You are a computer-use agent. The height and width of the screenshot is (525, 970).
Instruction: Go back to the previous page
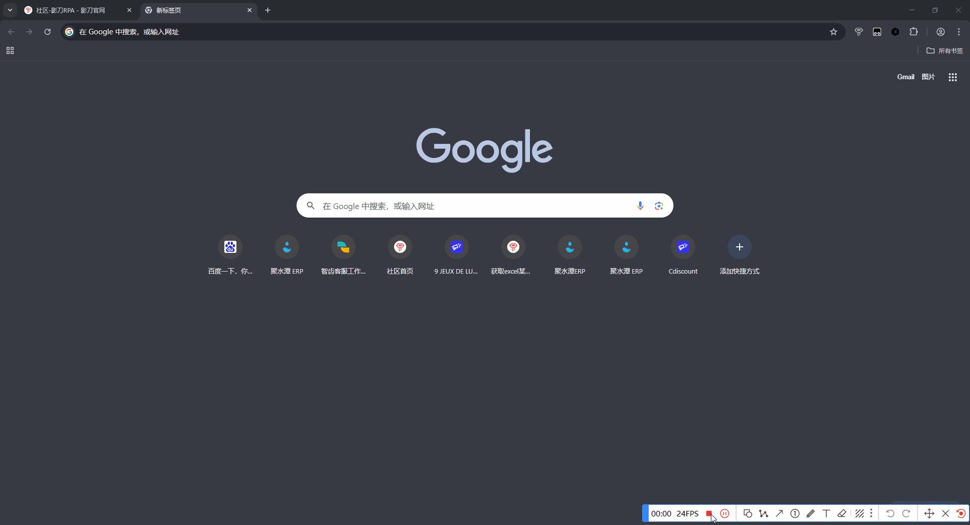coord(11,32)
